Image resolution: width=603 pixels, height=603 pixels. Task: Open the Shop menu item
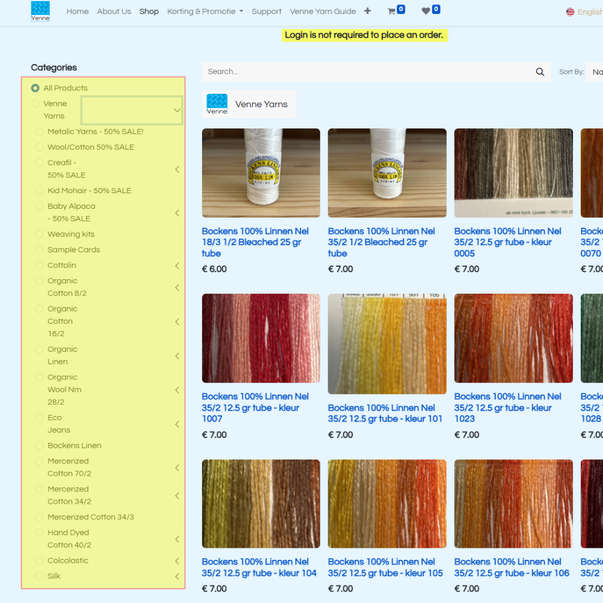coord(149,12)
